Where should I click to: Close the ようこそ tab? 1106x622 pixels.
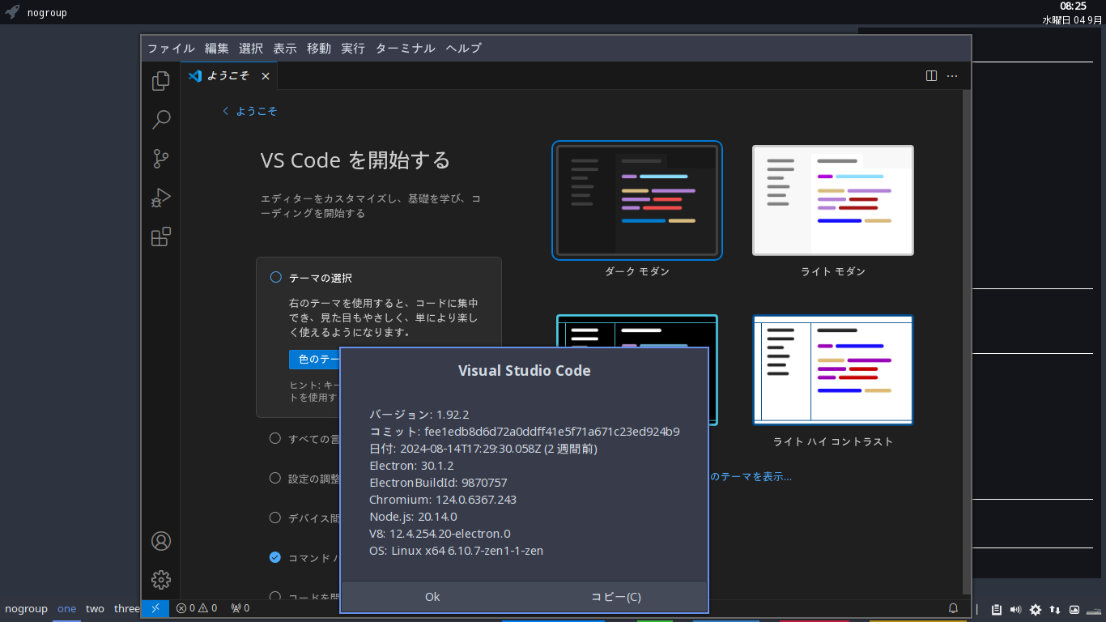click(x=265, y=76)
